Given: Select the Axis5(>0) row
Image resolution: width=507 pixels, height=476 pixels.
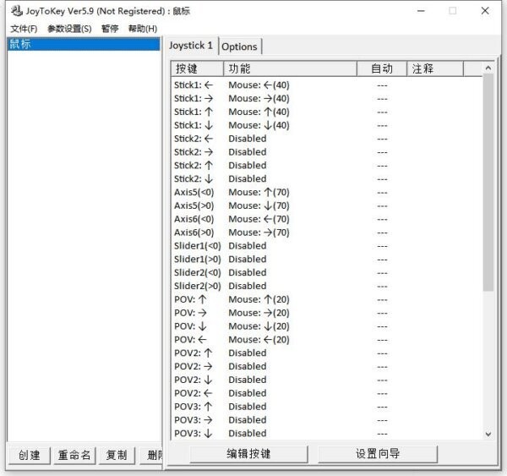Looking at the screenshot, I should click(x=326, y=205).
